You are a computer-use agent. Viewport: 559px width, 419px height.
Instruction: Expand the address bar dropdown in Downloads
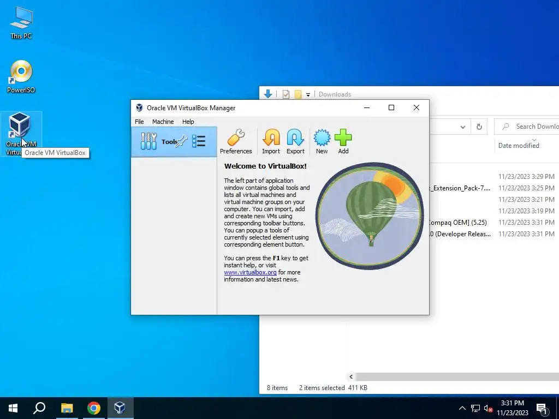coord(463,127)
